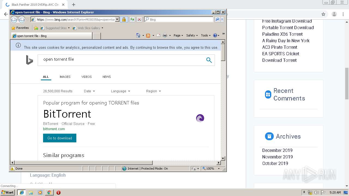The height and width of the screenshot is (196, 349).
Task: Click the Add to Favorites Bar icon
Action: 36,28
